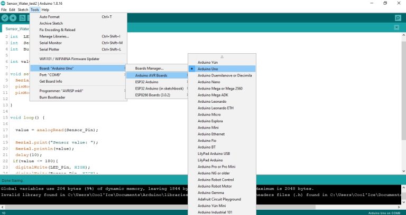Choose Arduino Nano as the board
The height and width of the screenshot is (215, 406).
[208, 82]
